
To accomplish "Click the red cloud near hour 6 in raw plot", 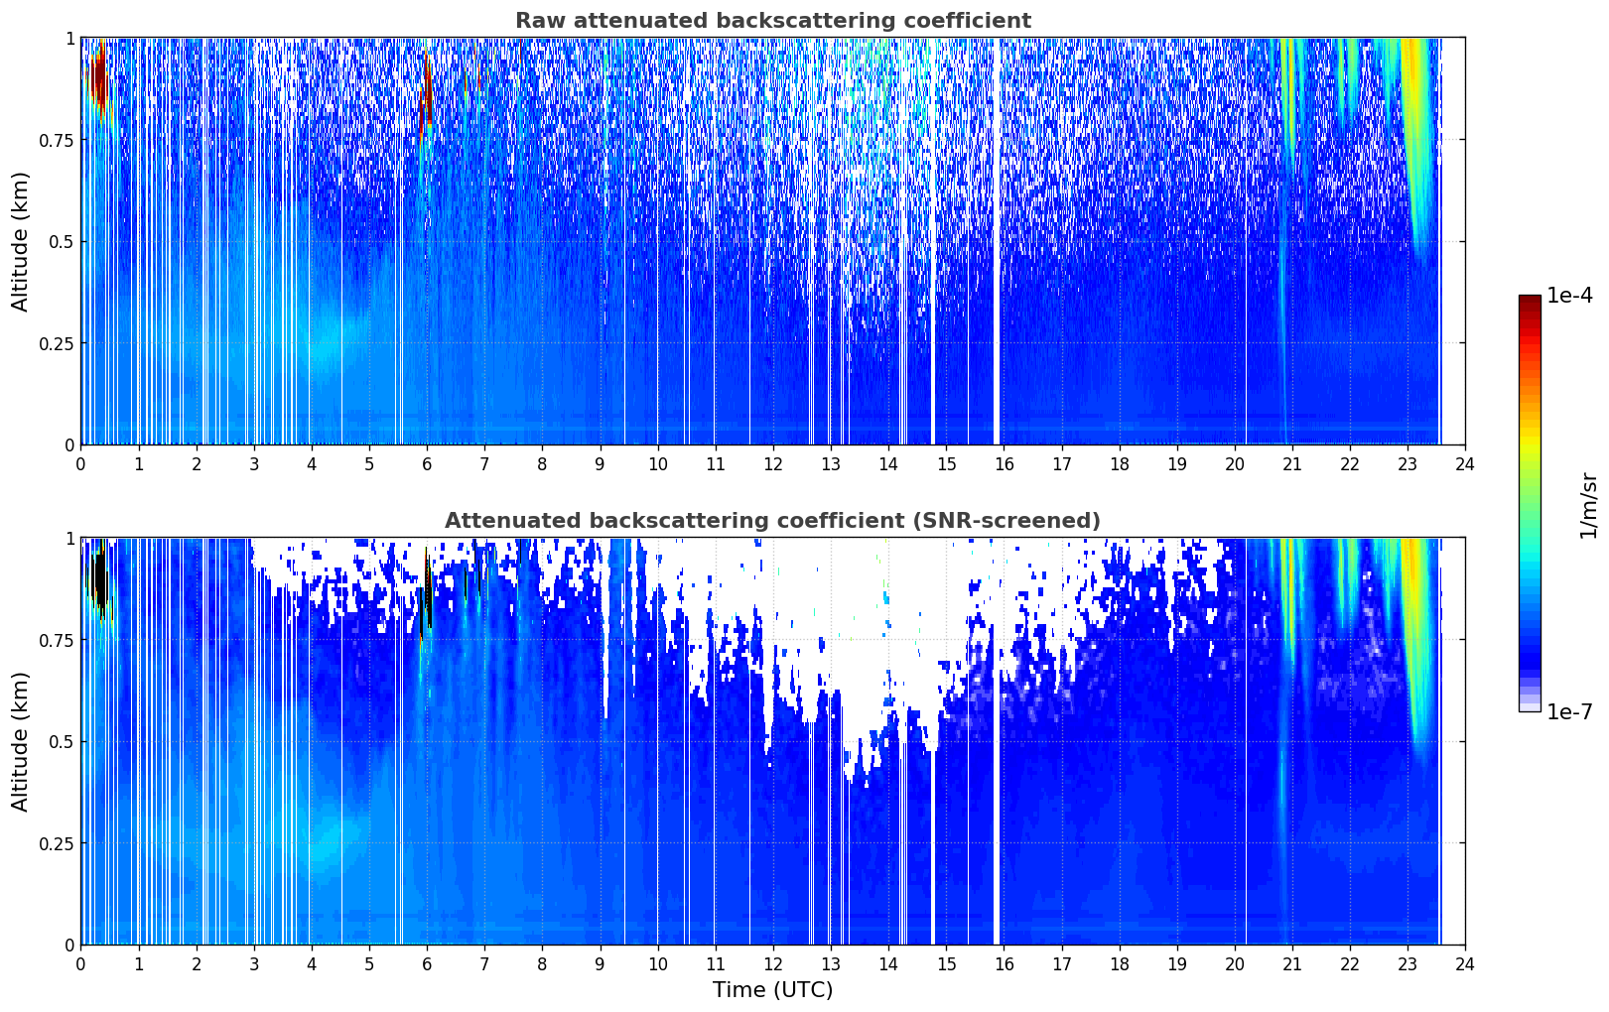I will (x=427, y=89).
